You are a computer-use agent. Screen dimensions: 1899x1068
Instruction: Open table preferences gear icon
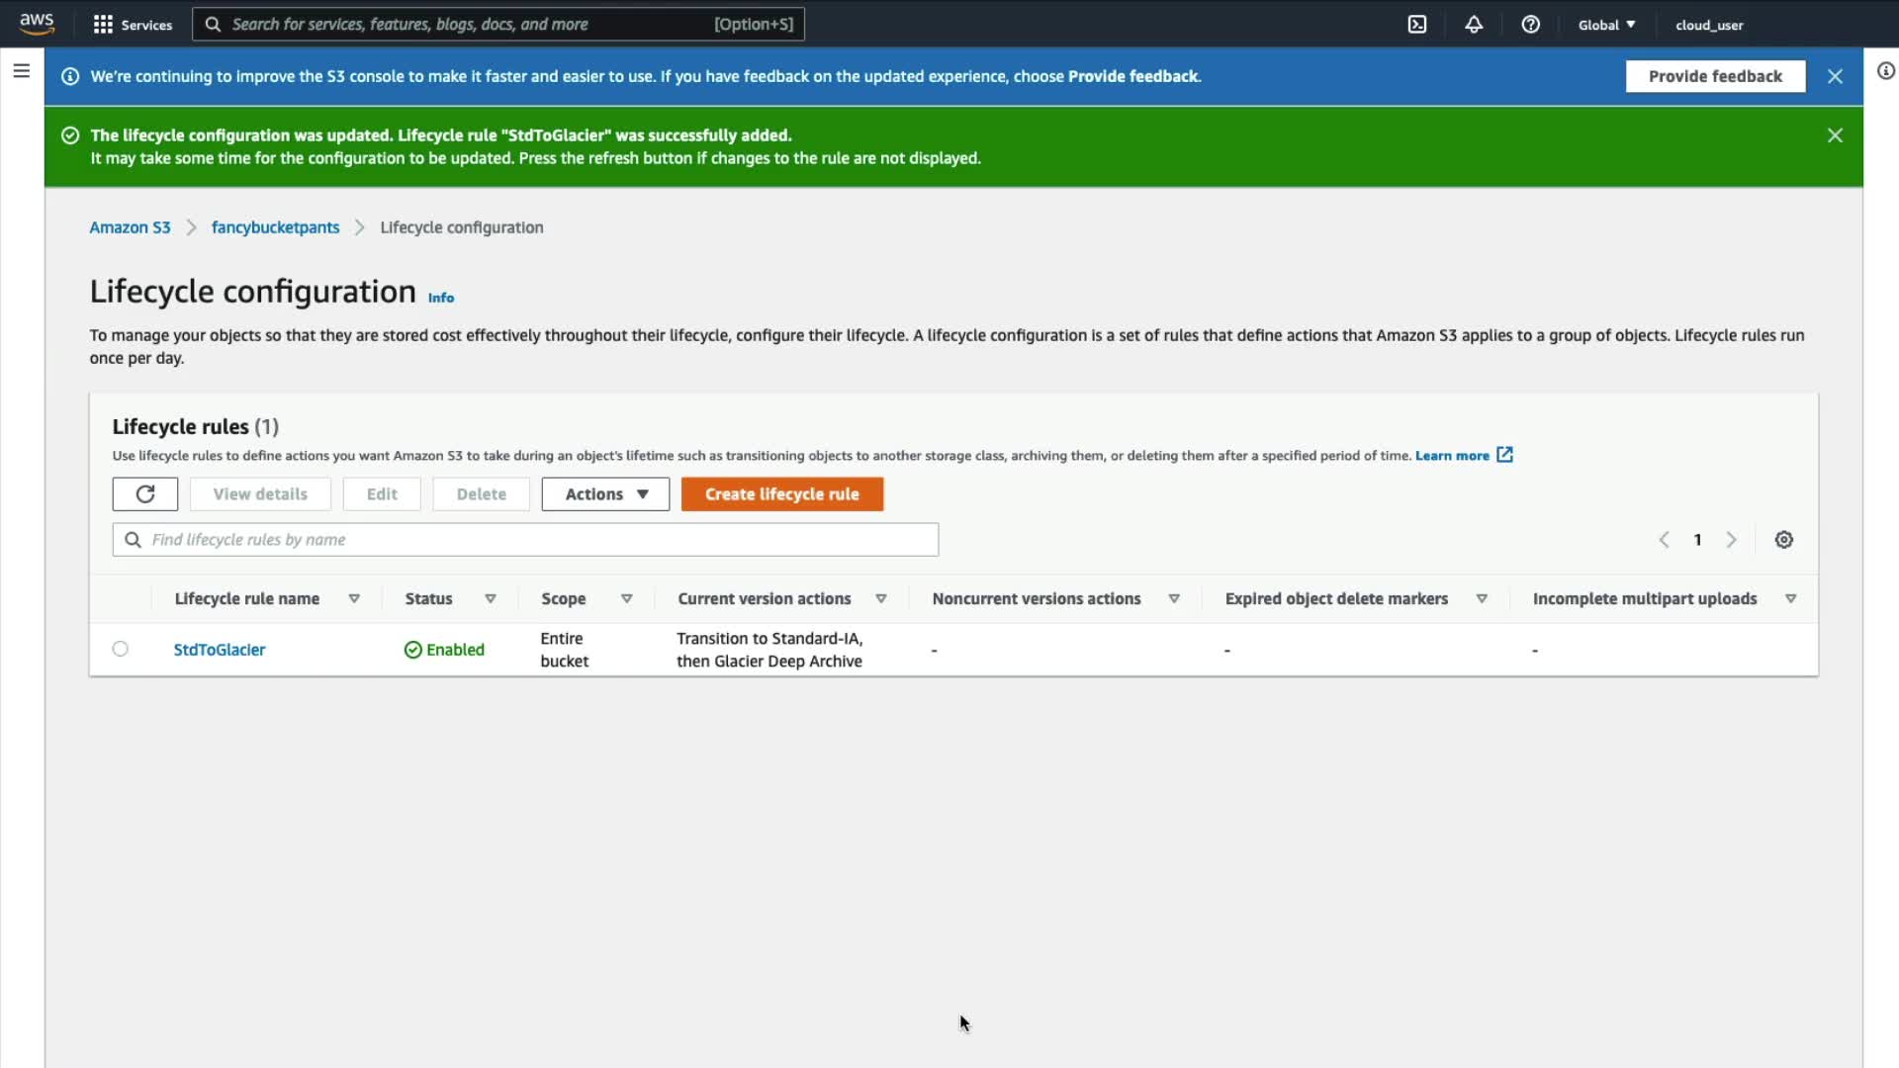(1783, 540)
